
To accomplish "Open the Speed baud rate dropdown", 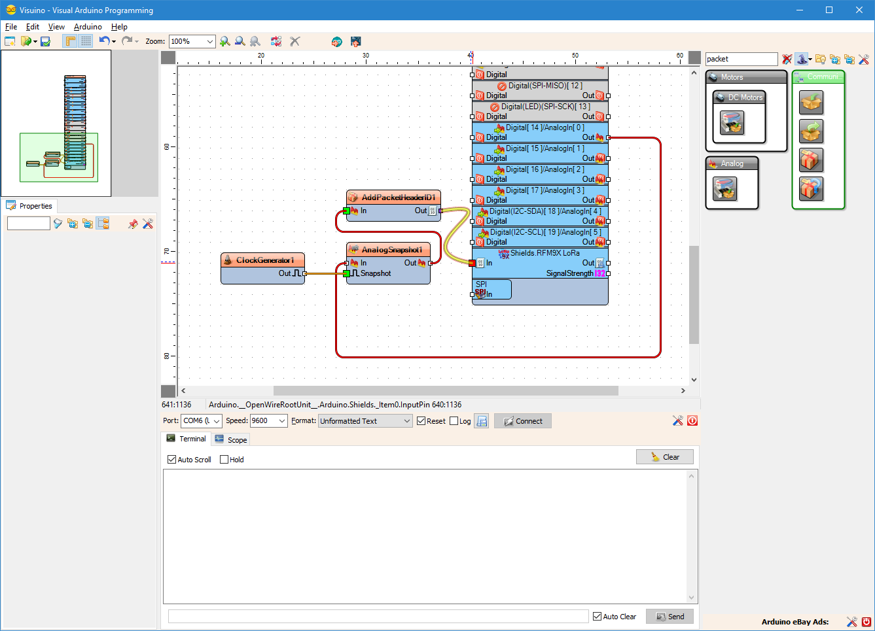I will coord(269,420).
